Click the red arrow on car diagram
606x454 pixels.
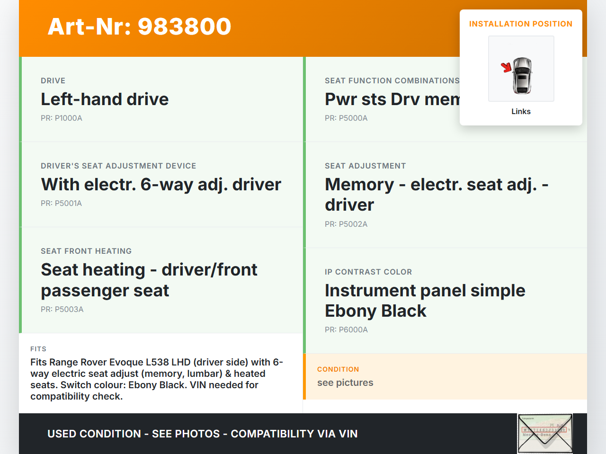pos(507,67)
